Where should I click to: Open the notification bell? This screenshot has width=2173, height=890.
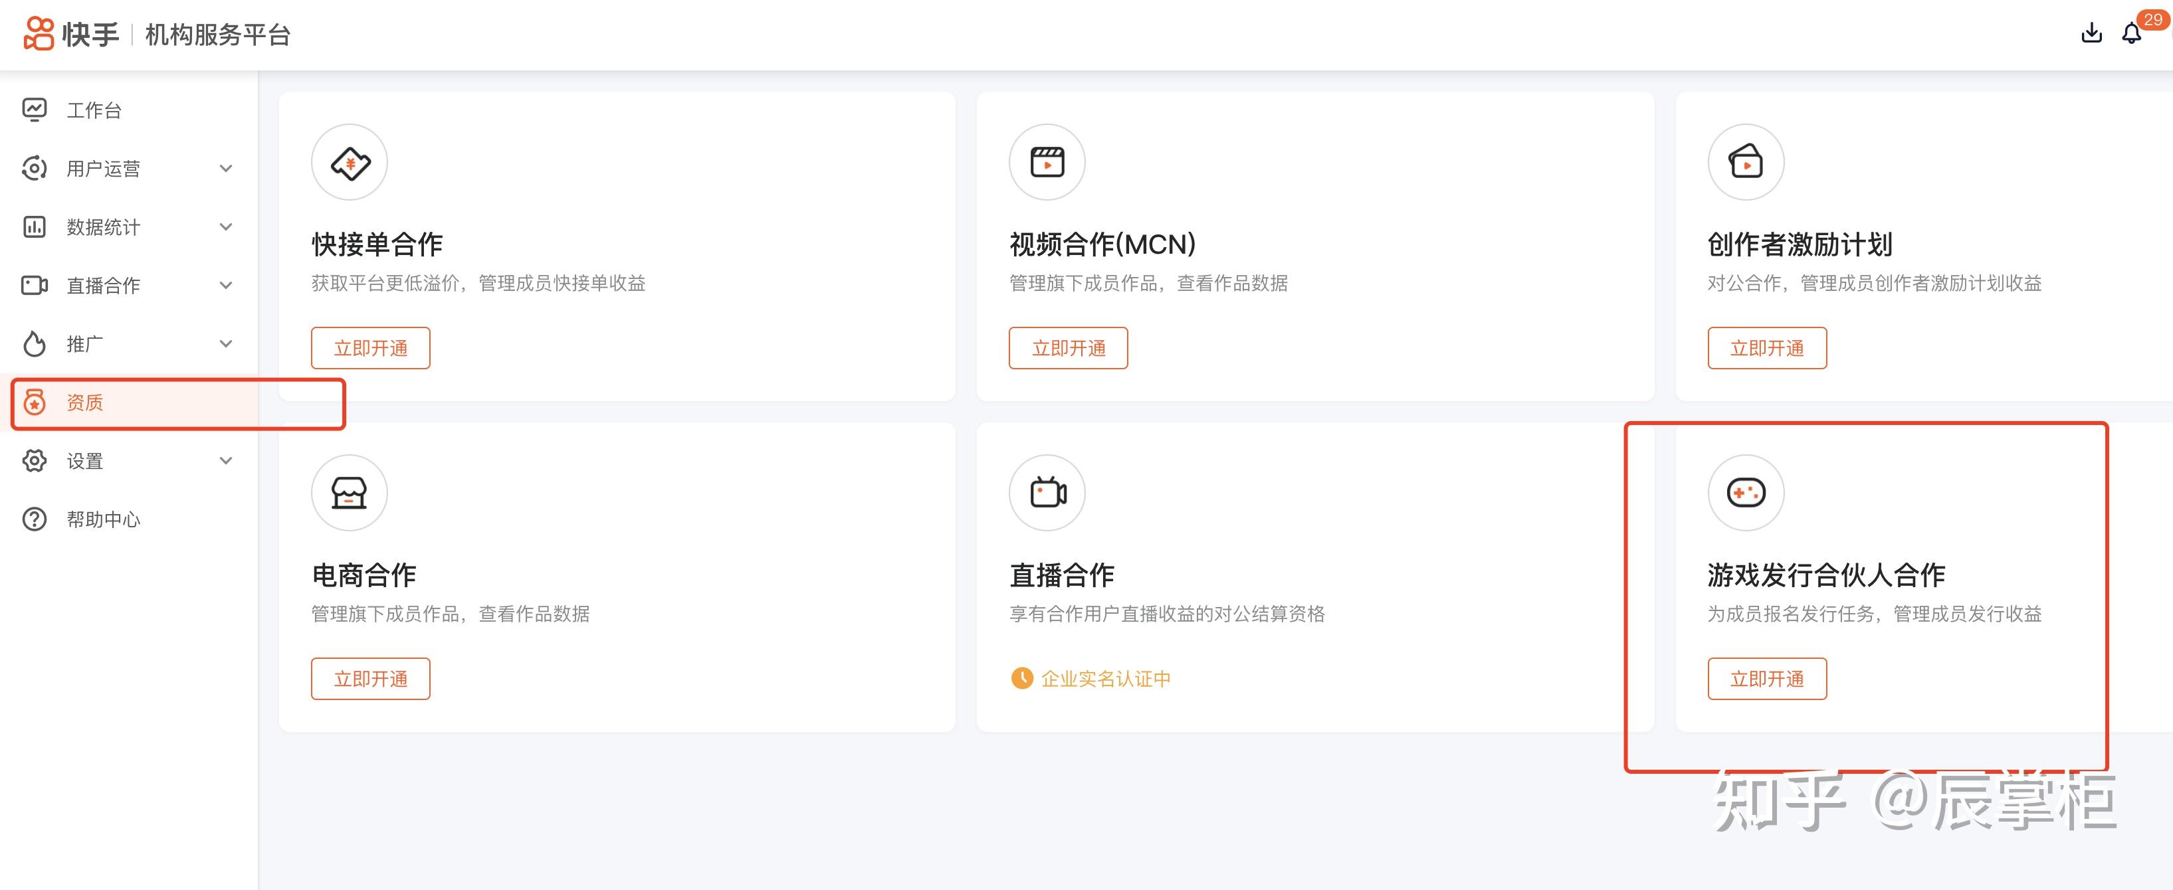coord(2132,34)
